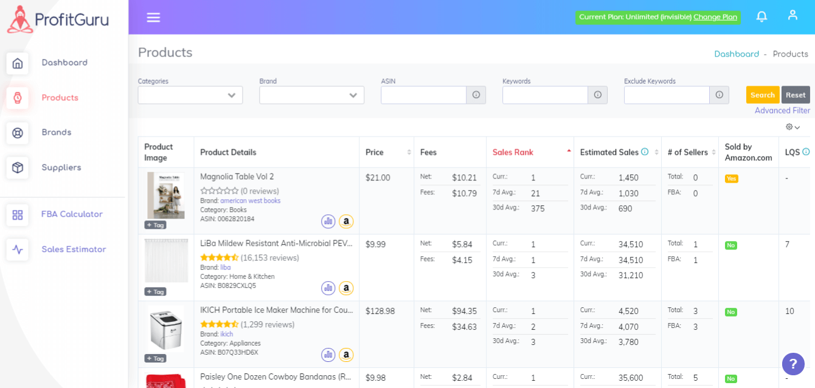Open Dashboard from sidebar
Viewport: 815px width, 388px height.
click(64, 63)
